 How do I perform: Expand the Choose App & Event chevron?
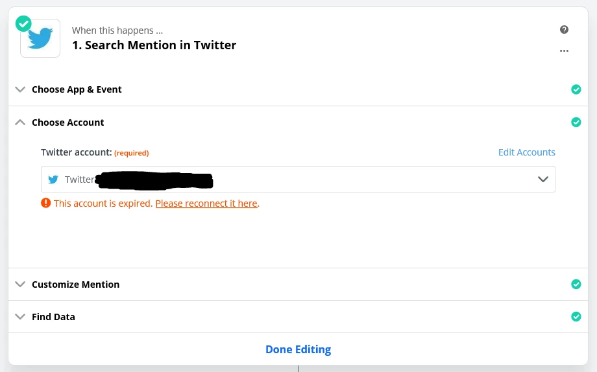pyautogui.click(x=20, y=89)
